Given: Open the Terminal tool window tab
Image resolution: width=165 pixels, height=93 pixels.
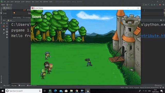Looking at the screenshot, I should tap(22, 86).
